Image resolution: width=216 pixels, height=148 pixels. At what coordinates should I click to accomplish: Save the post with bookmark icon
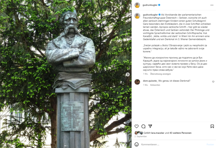coord(212,126)
